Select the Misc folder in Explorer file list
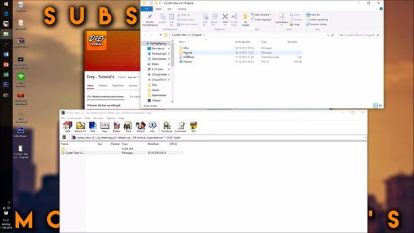This screenshot has width=414, height=233. click(186, 48)
